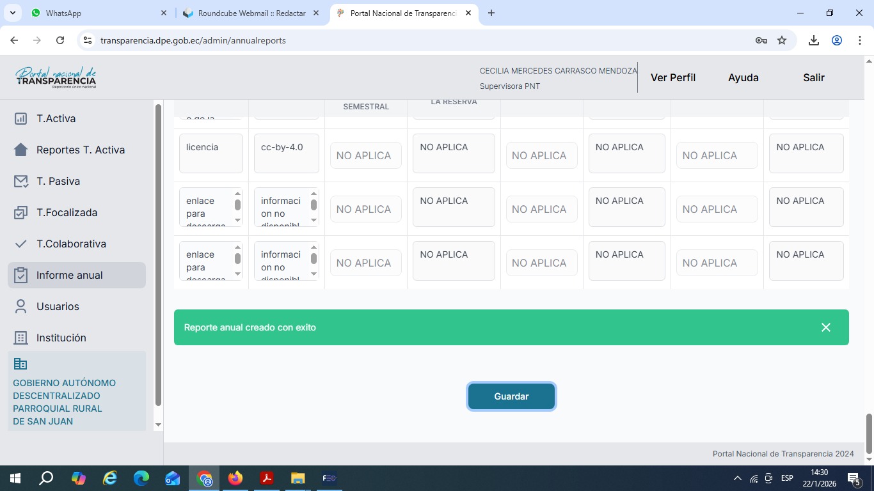The image size is (874, 491).
Task: Click the sidebar vertical scrollbar
Action: (x=159, y=256)
